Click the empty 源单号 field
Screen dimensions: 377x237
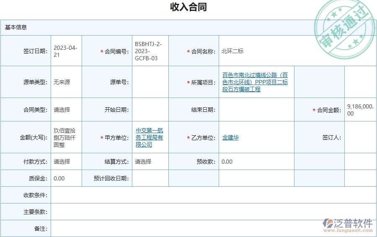(x=150, y=82)
